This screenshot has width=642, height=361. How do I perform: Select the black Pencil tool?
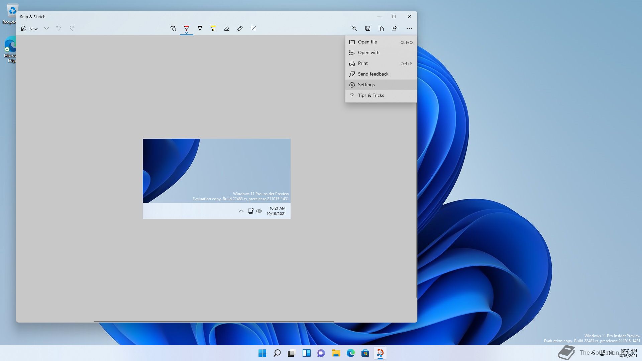pos(200,28)
